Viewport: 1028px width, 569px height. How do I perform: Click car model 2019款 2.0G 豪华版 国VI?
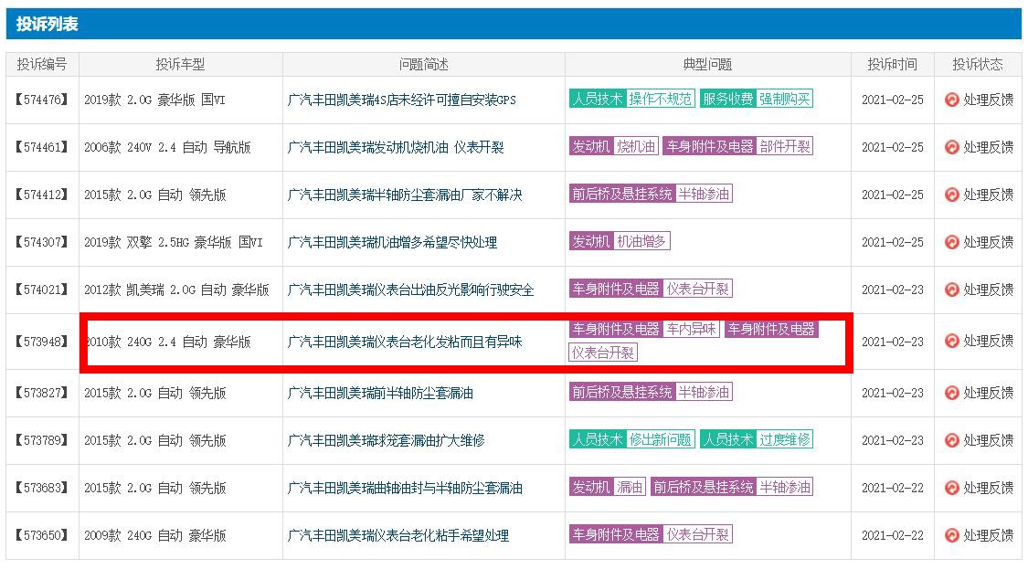tap(154, 100)
